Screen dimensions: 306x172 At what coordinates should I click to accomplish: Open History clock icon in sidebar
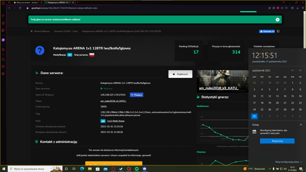pyautogui.click(x=3, y=59)
